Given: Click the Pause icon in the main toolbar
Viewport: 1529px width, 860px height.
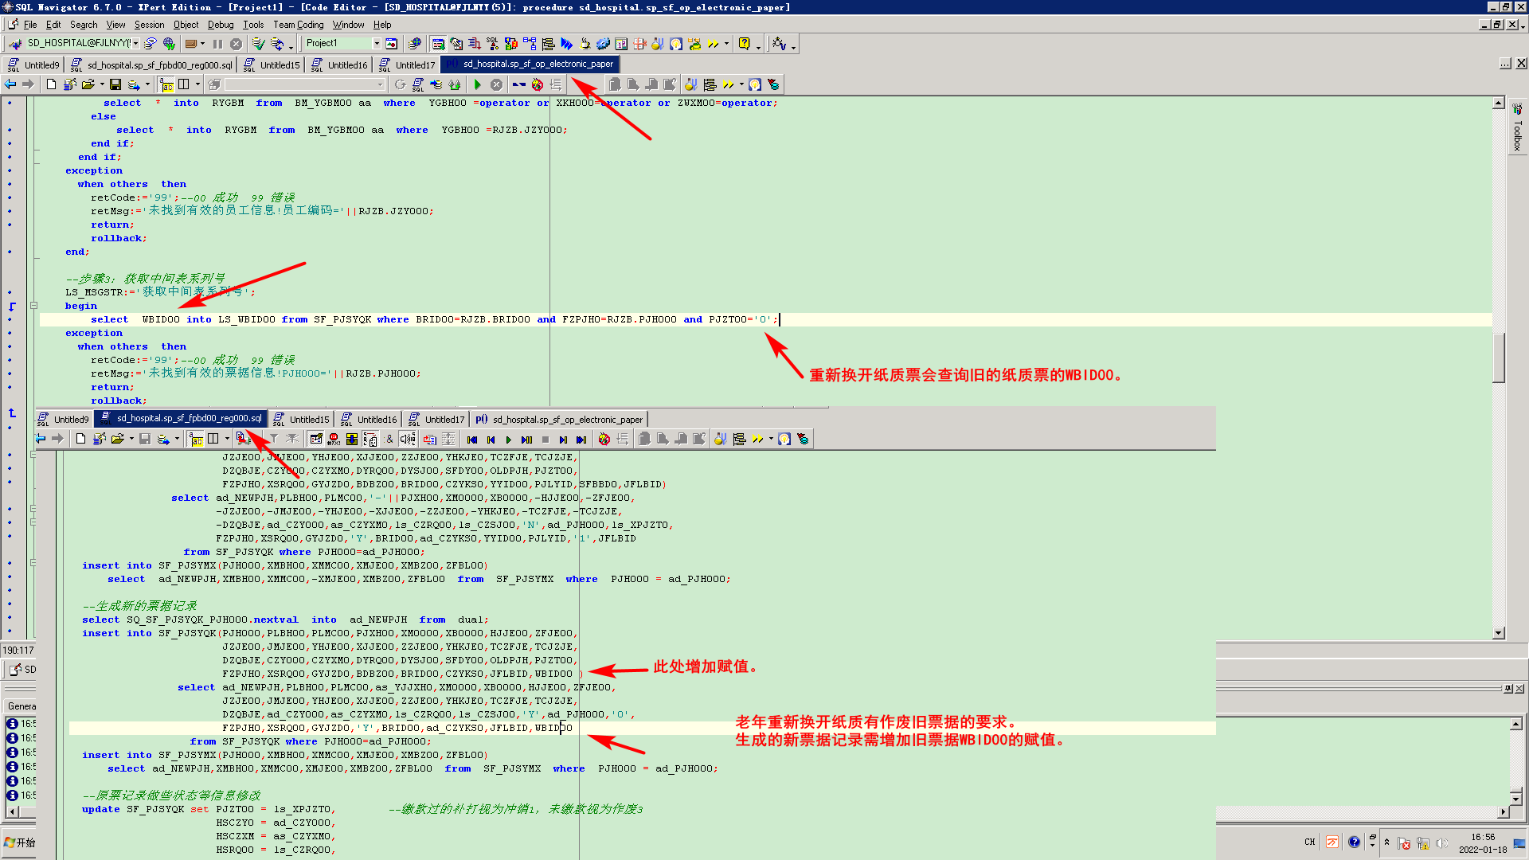Looking at the screenshot, I should pyautogui.click(x=217, y=44).
